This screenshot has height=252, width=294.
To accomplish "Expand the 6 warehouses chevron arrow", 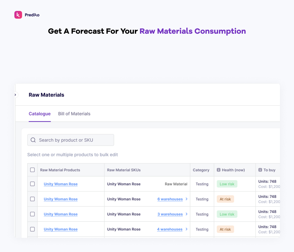I will (x=187, y=199).
